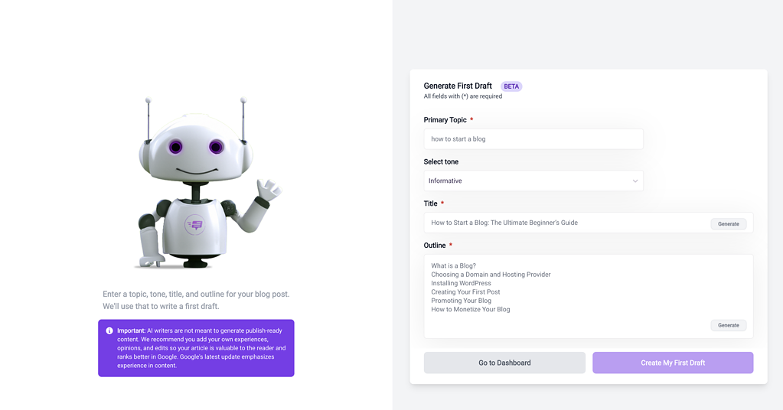Click the Primary Topic input field
Screen dimensions: 783x410
pos(533,139)
